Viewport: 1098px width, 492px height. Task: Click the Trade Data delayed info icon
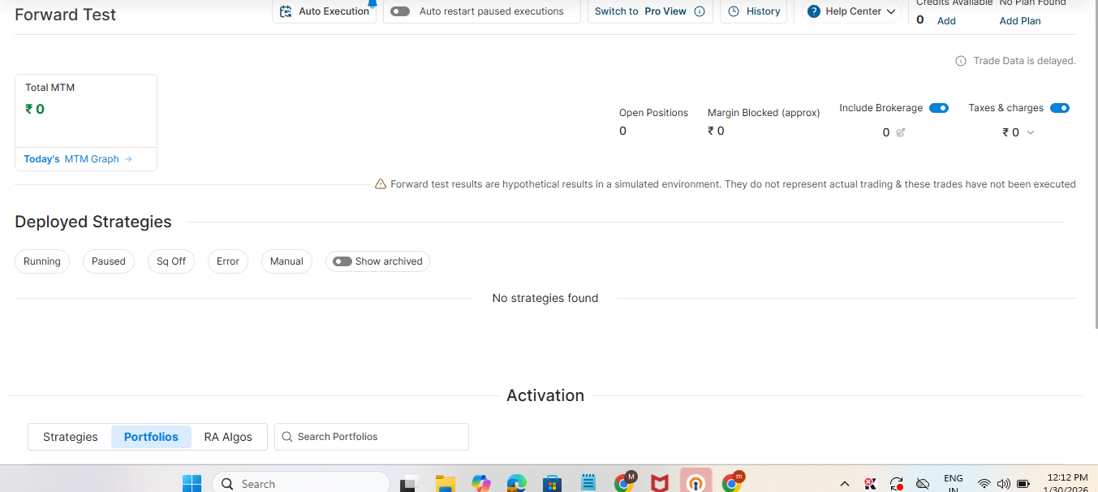[x=961, y=61]
